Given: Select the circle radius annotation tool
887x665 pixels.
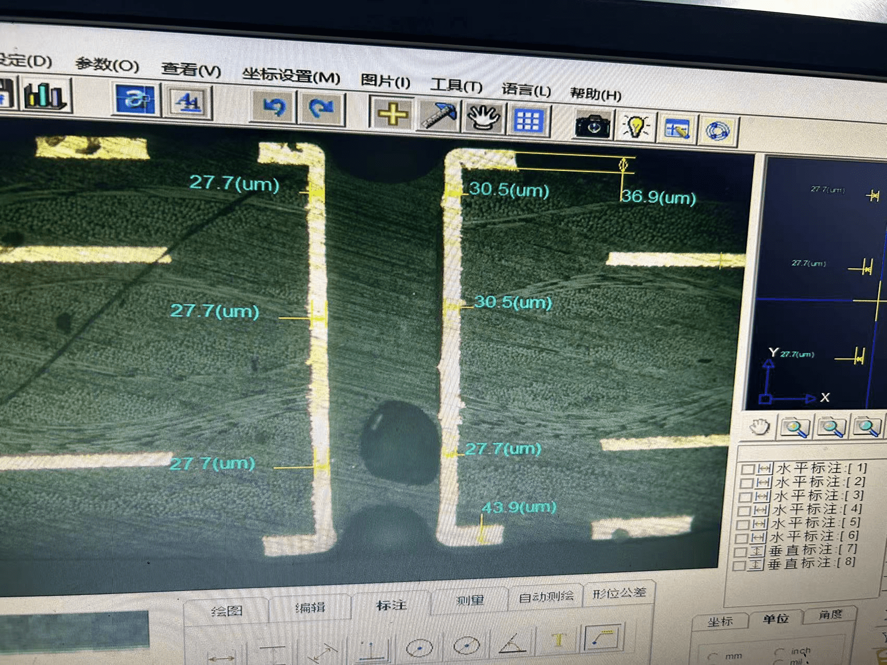Looking at the screenshot, I should [x=419, y=648].
